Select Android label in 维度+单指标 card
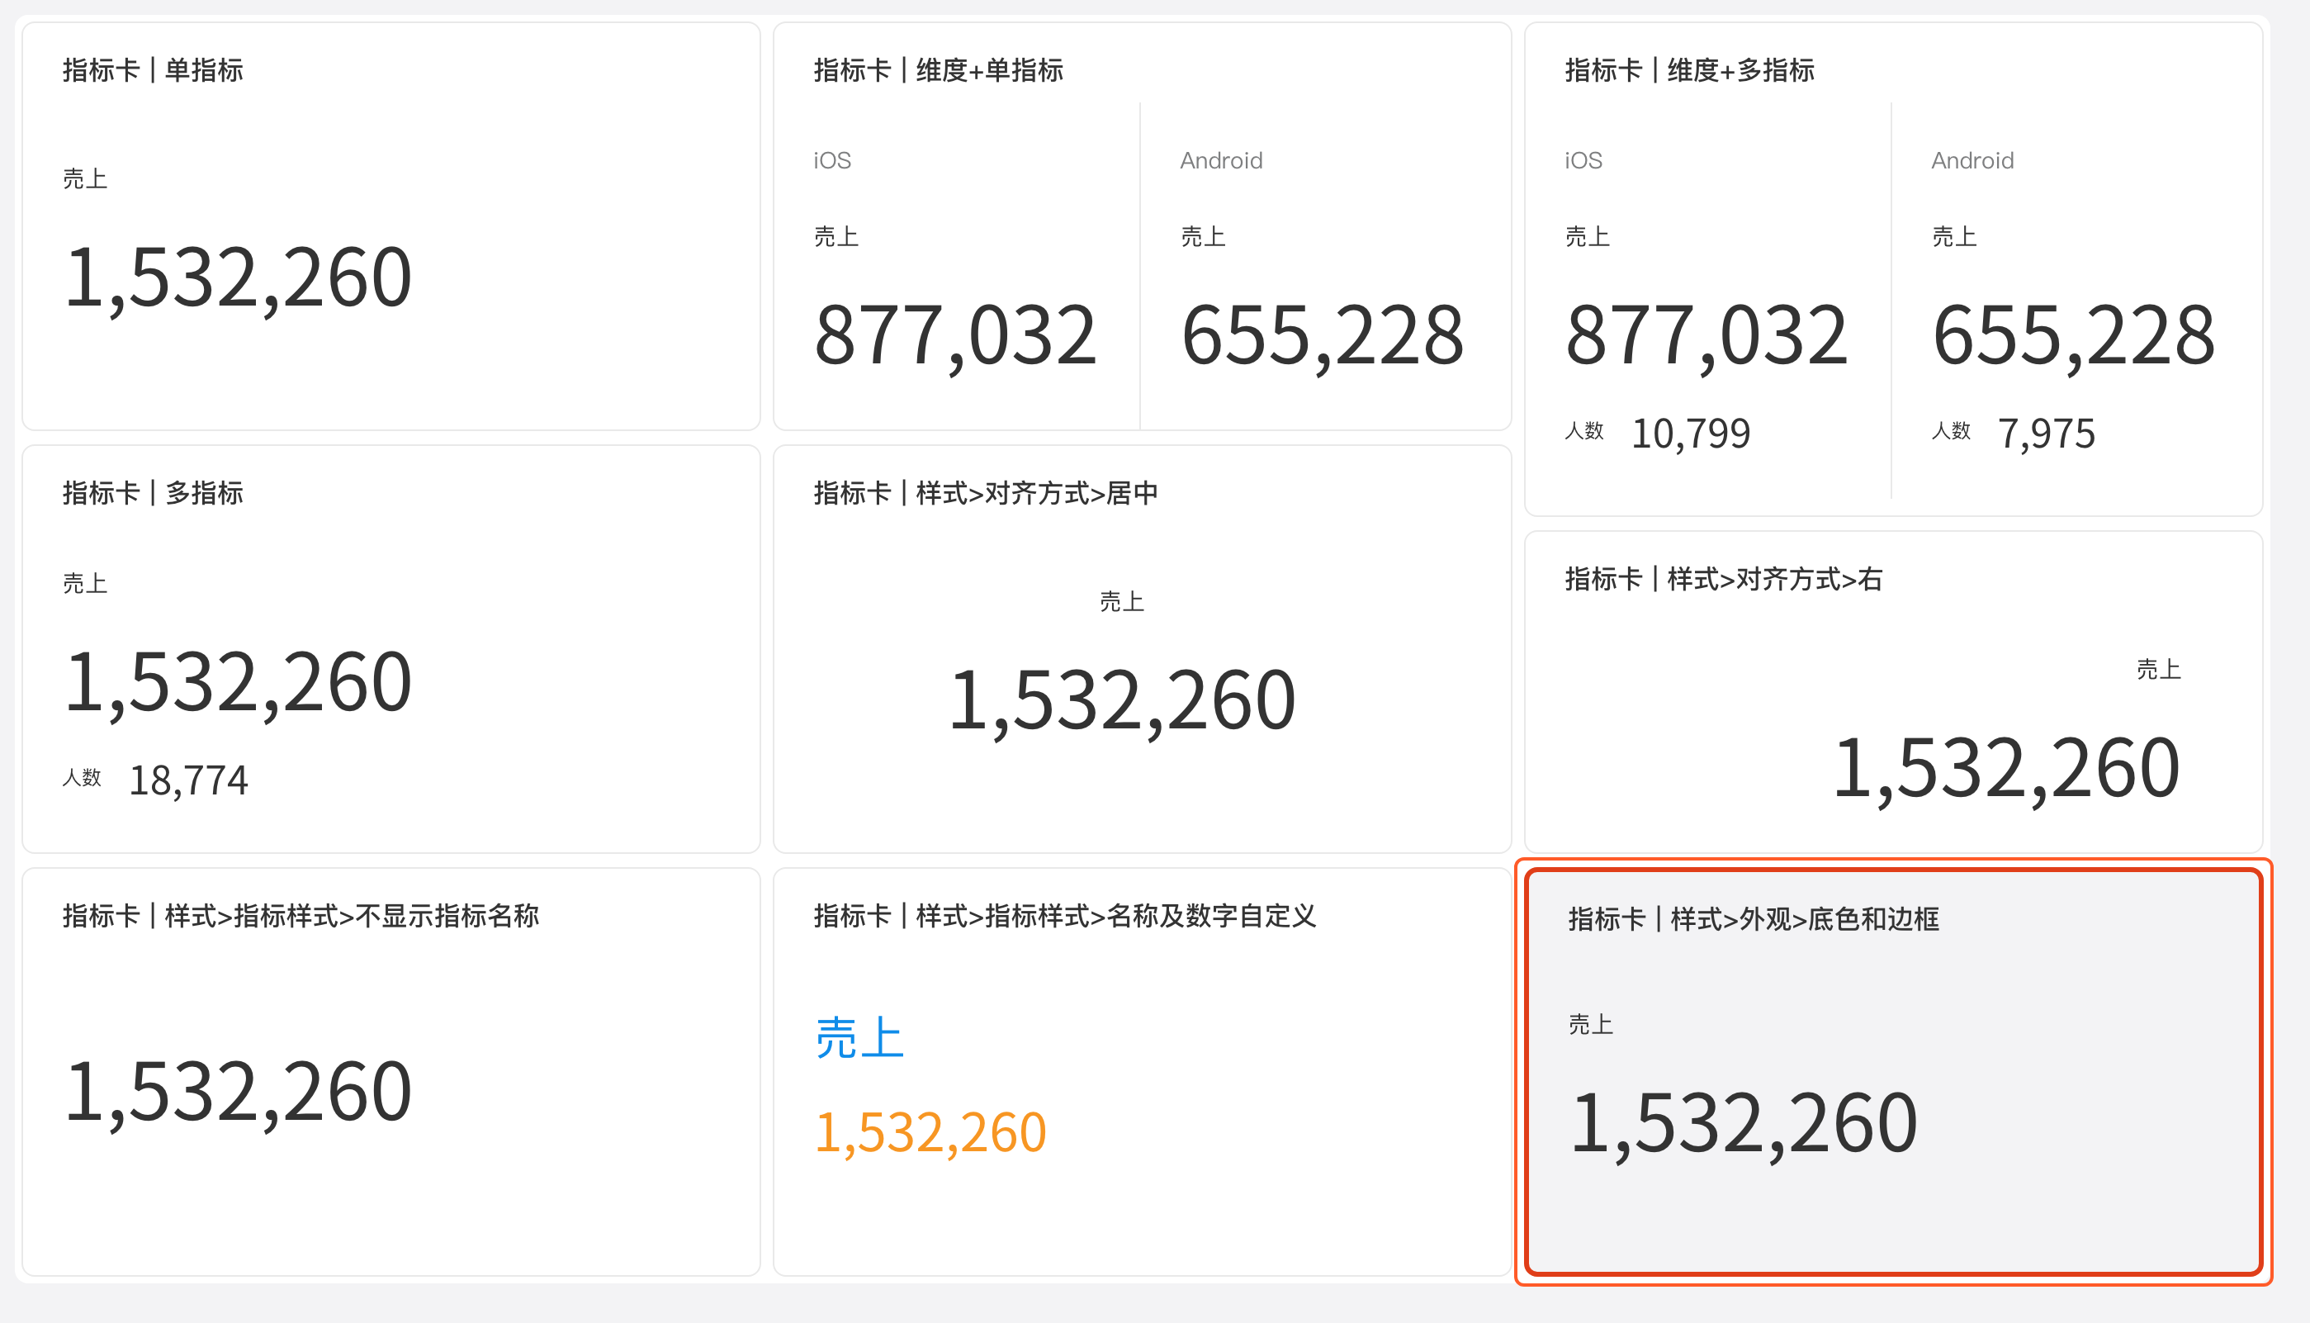The height and width of the screenshot is (1323, 2310). [1221, 161]
